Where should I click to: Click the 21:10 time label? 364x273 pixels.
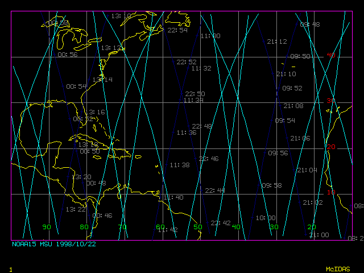click(x=286, y=74)
